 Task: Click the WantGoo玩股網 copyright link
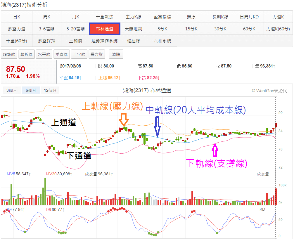269,91
